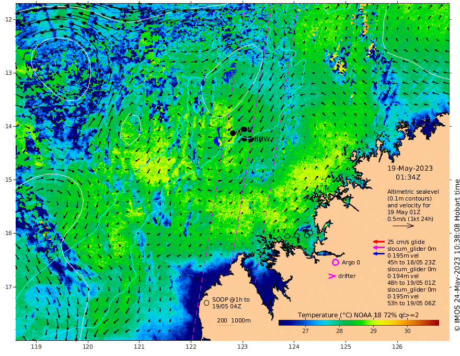Click the Temperature (°C) NOAA 18 title
Screen dimensions: 460x356
(358, 315)
